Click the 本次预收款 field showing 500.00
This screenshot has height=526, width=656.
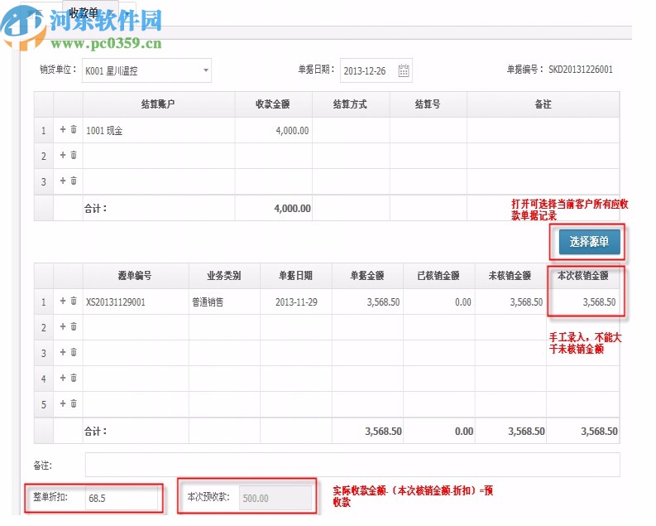pyautogui.click(x=275, y=498)
